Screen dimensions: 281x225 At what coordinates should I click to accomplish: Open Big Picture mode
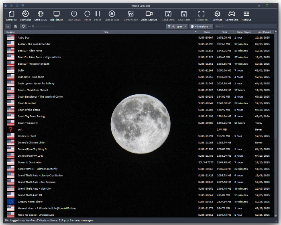coord(57,16)
